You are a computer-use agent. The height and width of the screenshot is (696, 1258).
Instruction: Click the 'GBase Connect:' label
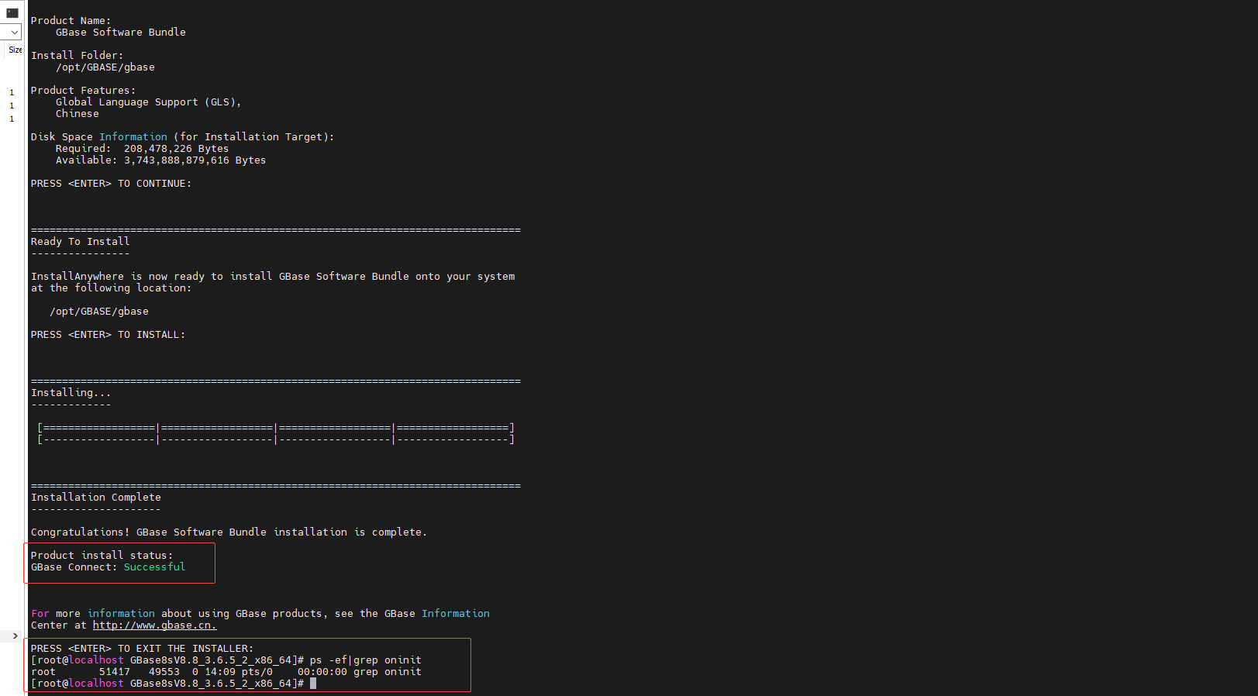tap(74, 567)
